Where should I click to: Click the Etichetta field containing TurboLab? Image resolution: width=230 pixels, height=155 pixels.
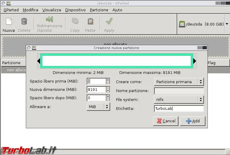click(x=179, y=109)
